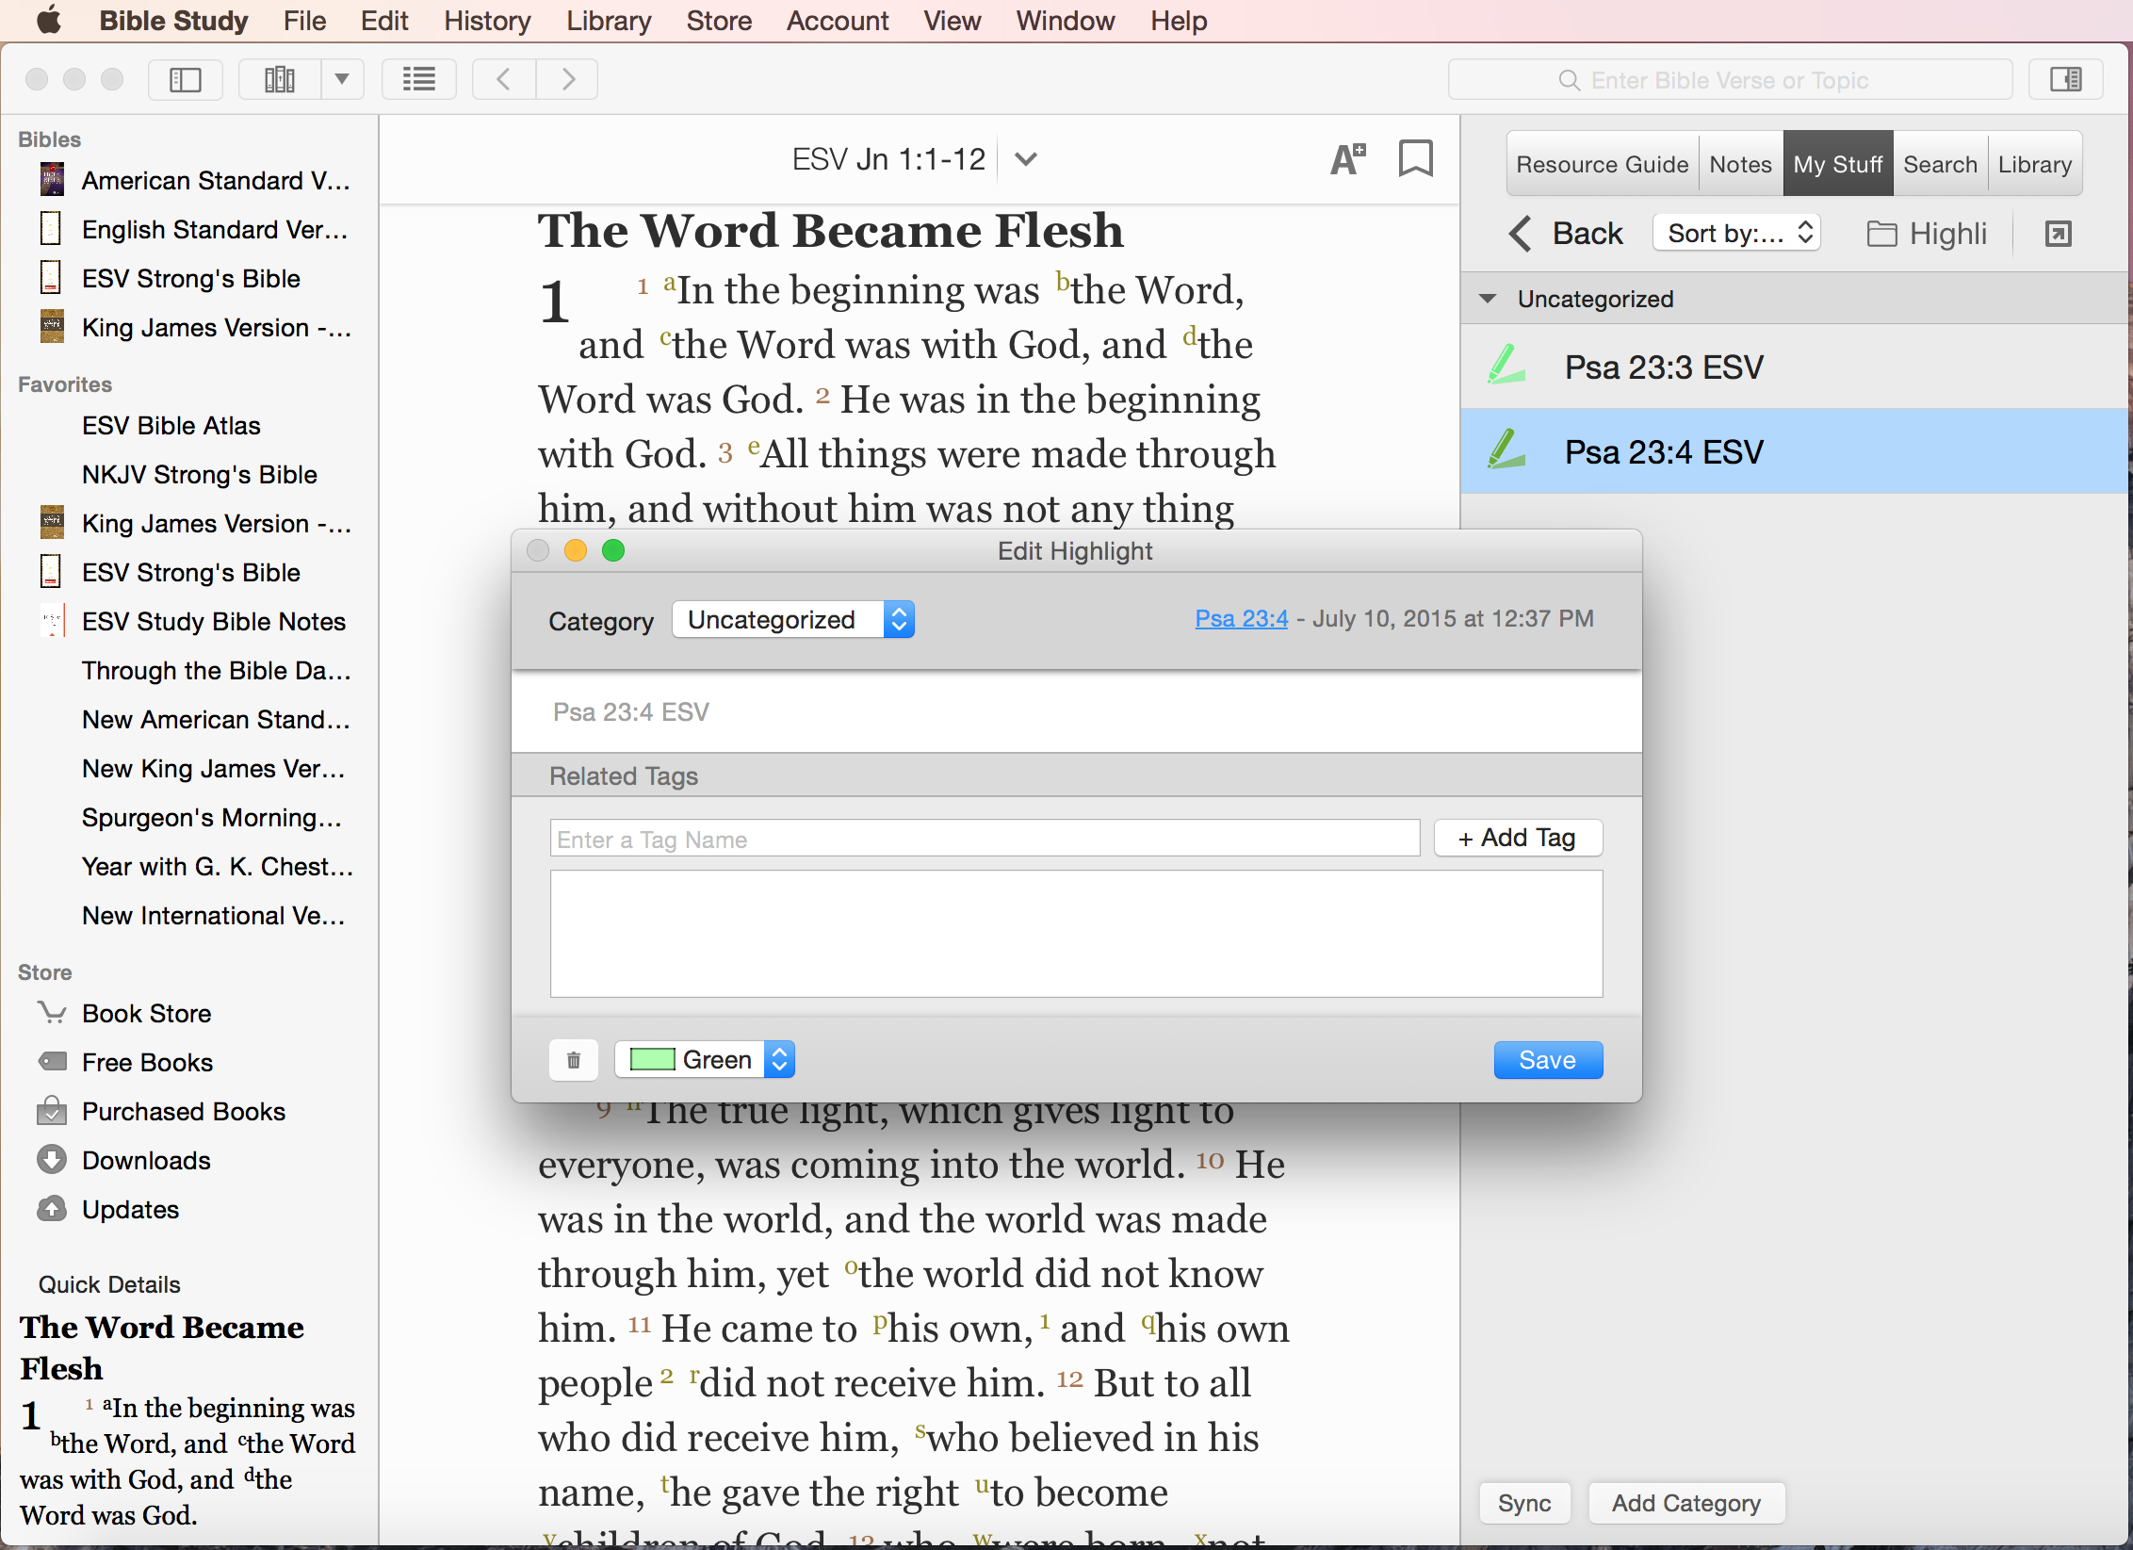Screen dimensions: 2133x1550
Task: Open Purchased Books
Action: [x=183, y=1111]
